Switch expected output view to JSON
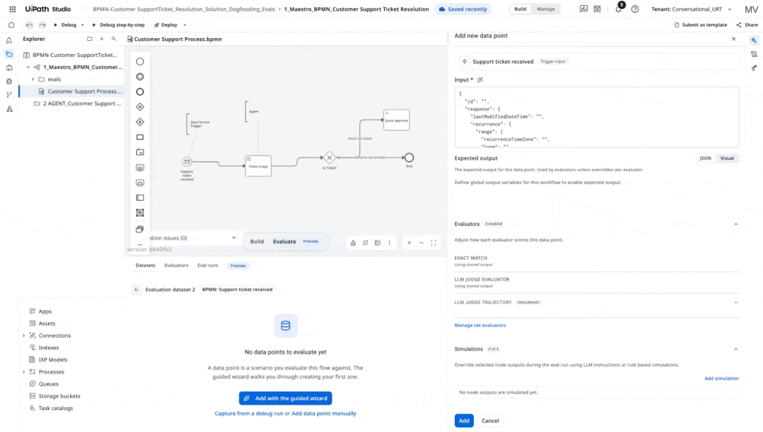The image size is (763, 432). tap(705, 158)
